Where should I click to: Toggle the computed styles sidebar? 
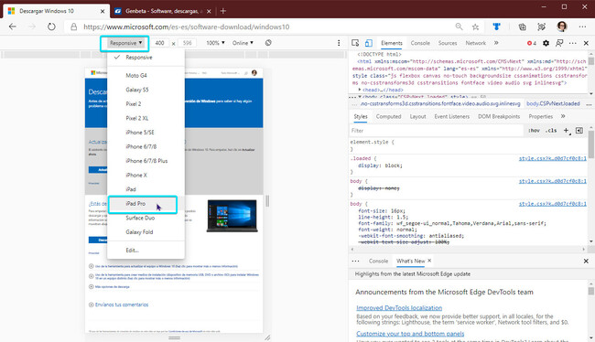pos(579,131)
